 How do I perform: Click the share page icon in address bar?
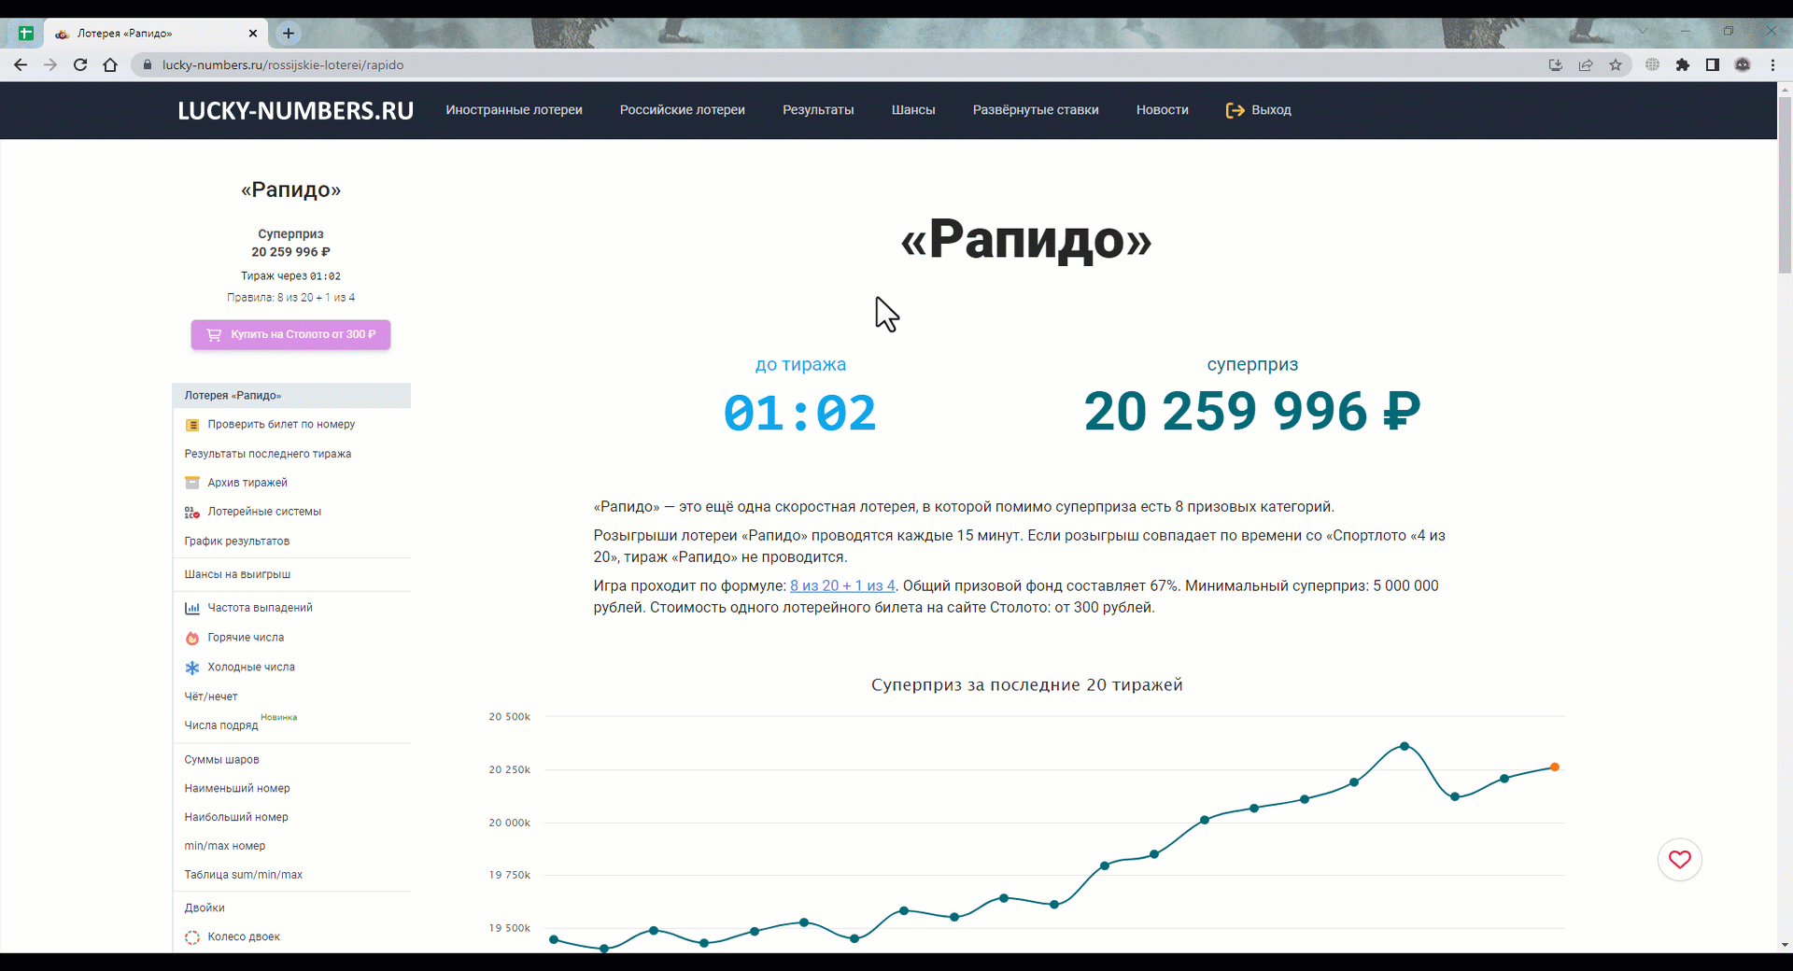click(x=1586, y=65)
